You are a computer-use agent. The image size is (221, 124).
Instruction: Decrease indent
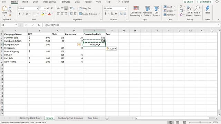pyautogui.click(x=71, y=14)
